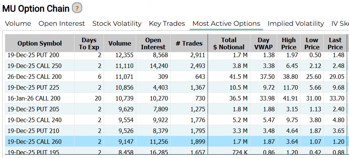
Task: Open the Open Interest tab
Action: point(62,24)
